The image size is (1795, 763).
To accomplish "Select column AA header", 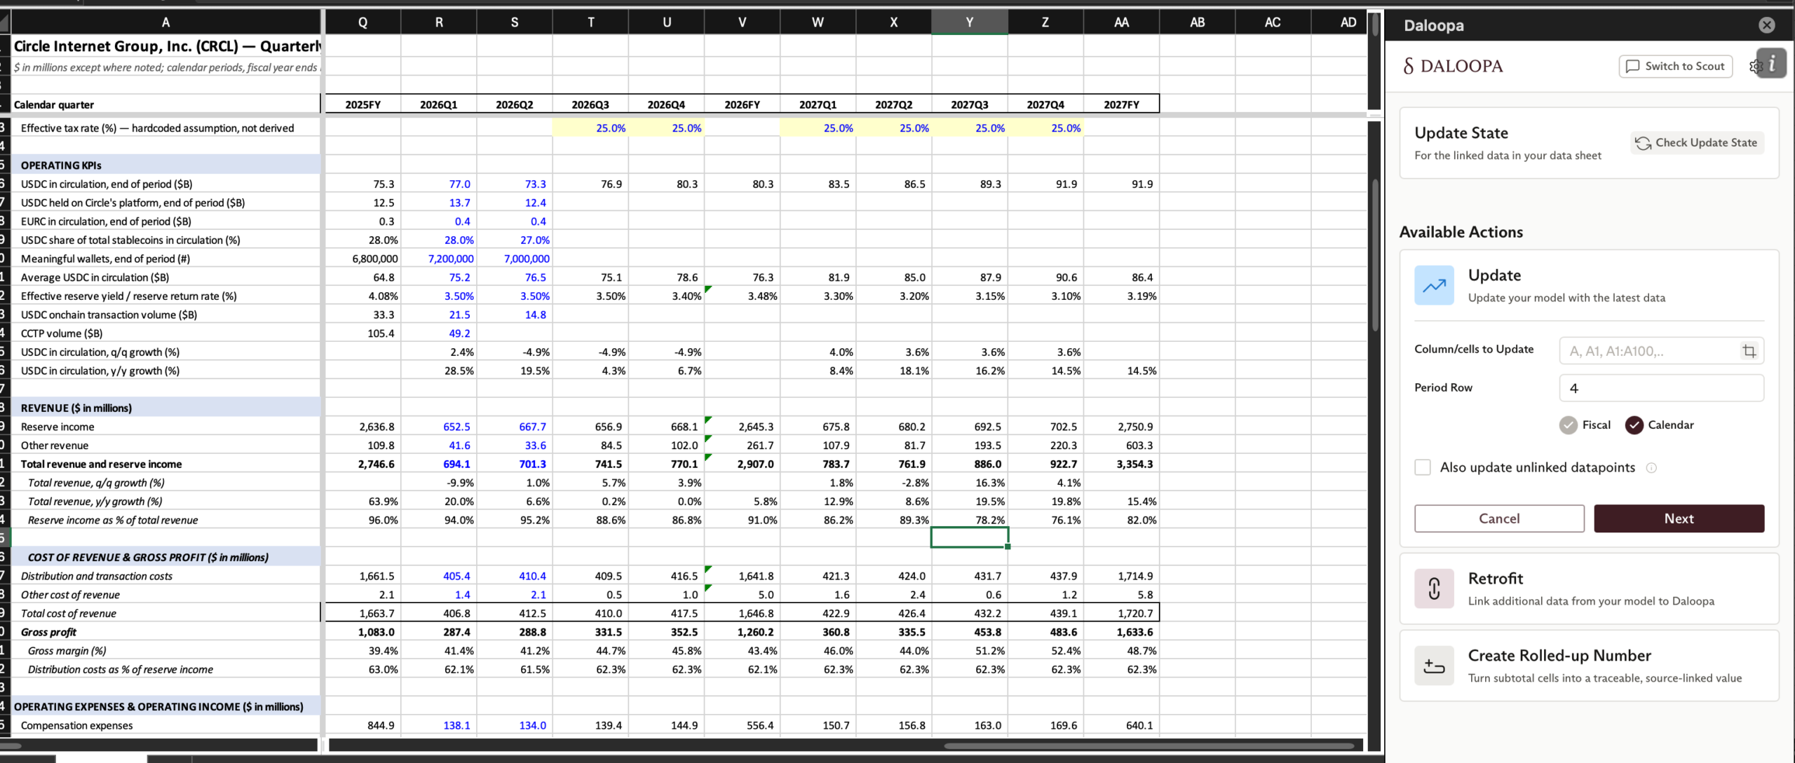I will [x=1121, y=22].
